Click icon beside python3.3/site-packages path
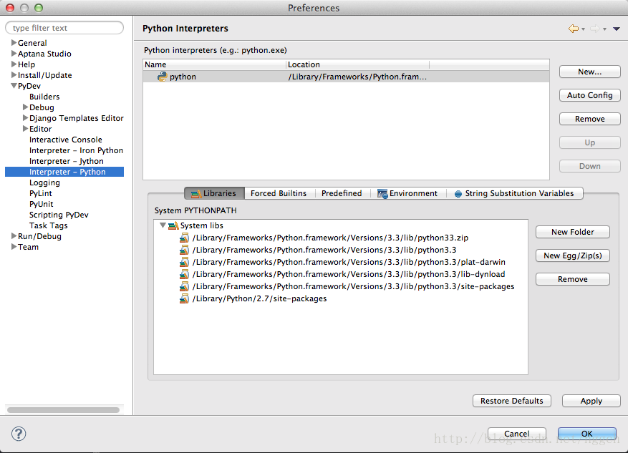Viewport: 628px width, 453px height. point(184,286)
